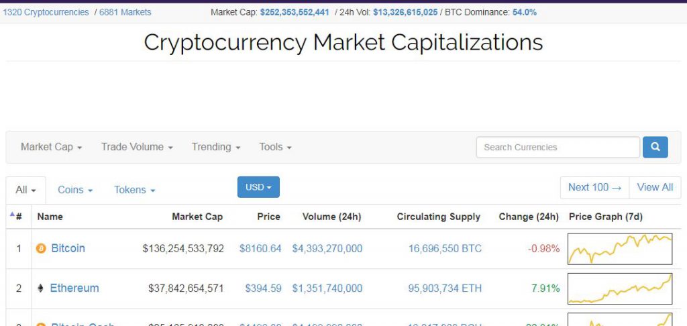The height and width of the screenshot is (326, 687).
Task: Go to Next 100 results
Action: pos(594,188)
